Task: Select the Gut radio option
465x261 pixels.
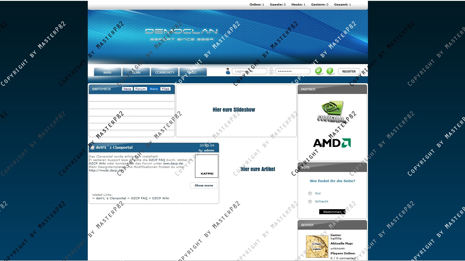Action: coord(310,193)
